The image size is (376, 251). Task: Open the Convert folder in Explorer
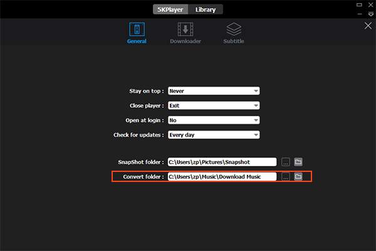[298, 177]
